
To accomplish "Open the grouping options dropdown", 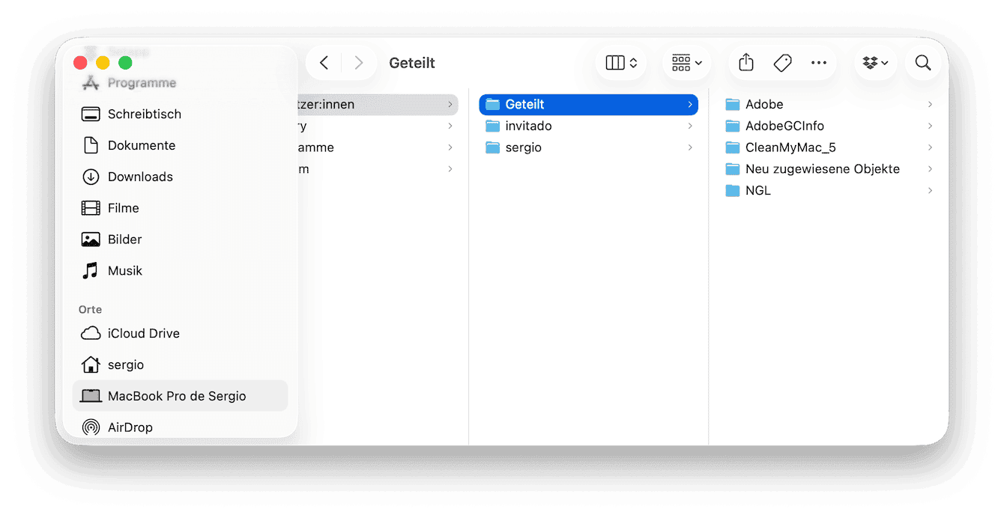I will [x=686, y=63].
